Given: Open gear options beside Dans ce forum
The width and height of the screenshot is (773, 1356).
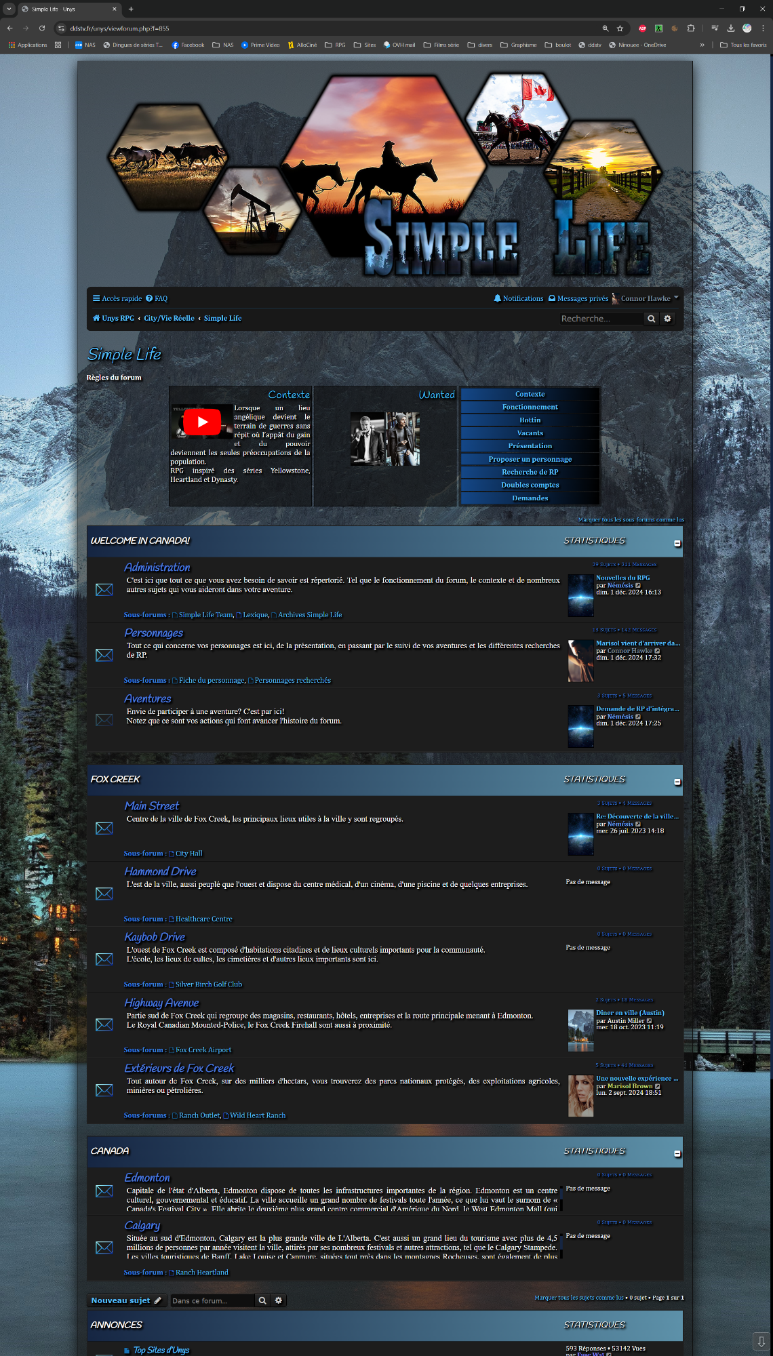Looking at the screenshot, I should pos(278,1300).
